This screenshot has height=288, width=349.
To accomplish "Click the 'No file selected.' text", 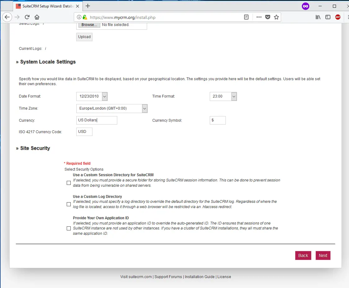I will click(115, 25).
